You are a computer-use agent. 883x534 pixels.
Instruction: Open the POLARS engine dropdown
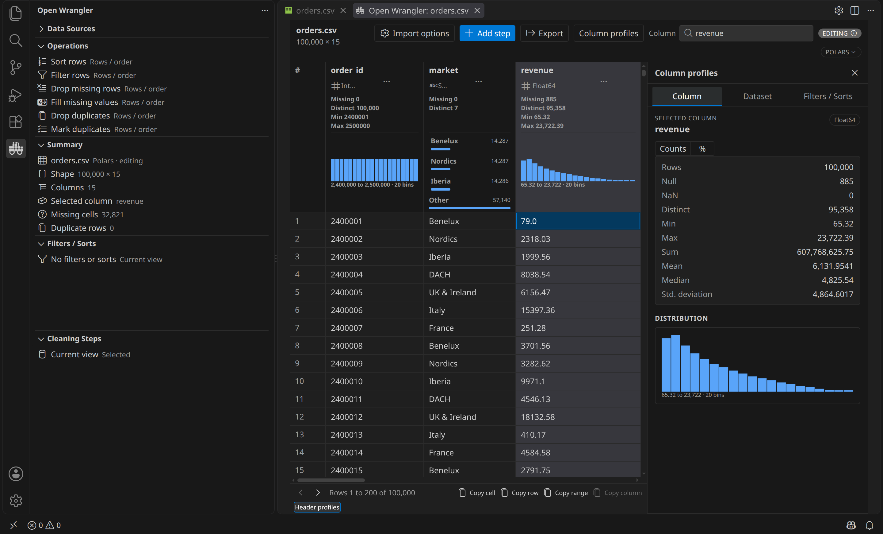tap(840, 52)
